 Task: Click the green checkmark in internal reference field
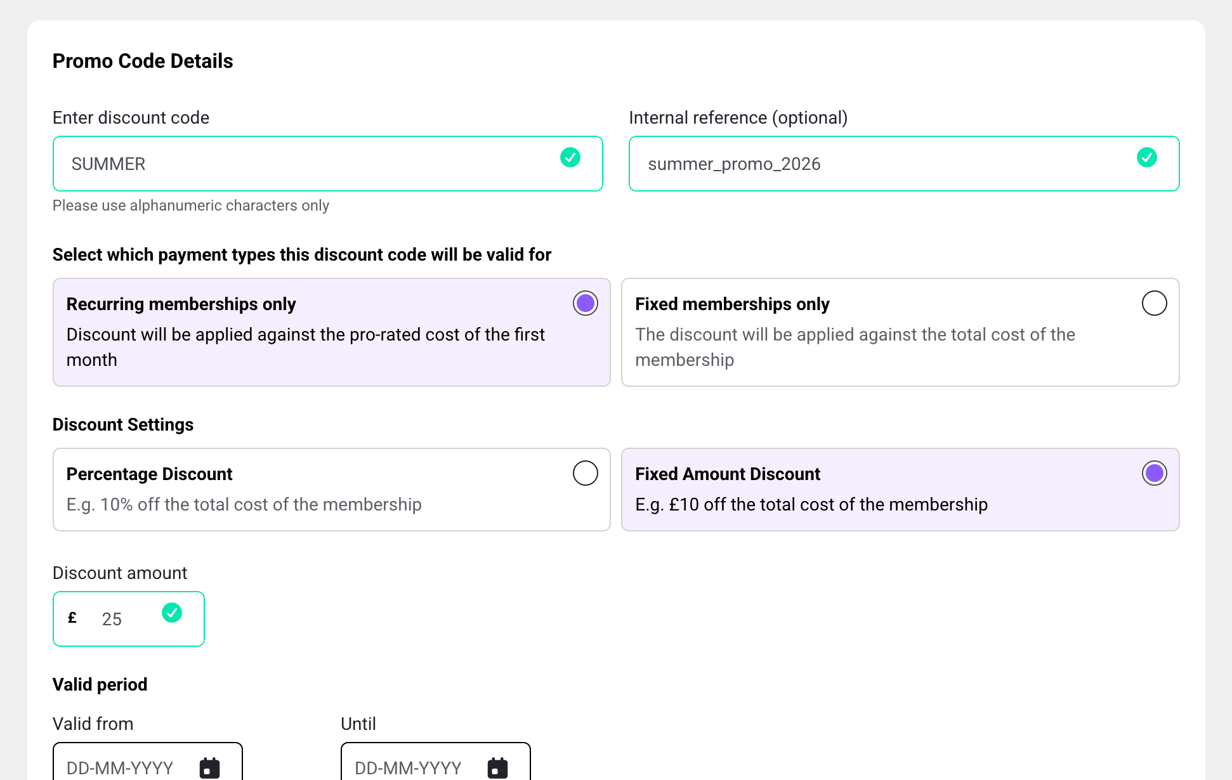[x=1146, y=157]
